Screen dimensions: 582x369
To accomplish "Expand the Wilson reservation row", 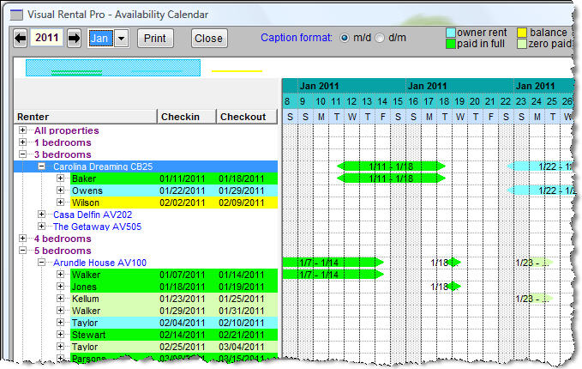I will point(61,203).
